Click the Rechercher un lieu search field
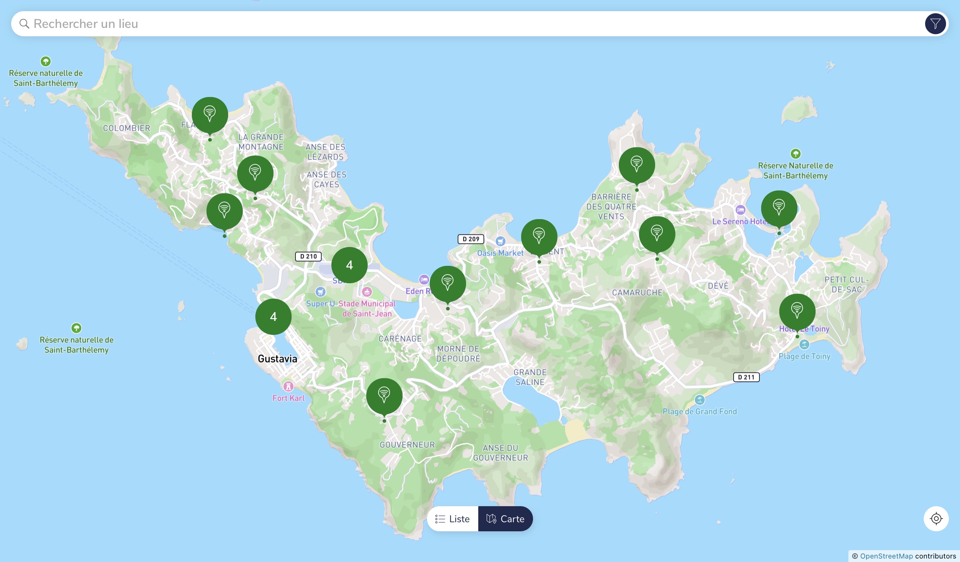The width and height of the screenshot is (960, 562). coord(457,24)
